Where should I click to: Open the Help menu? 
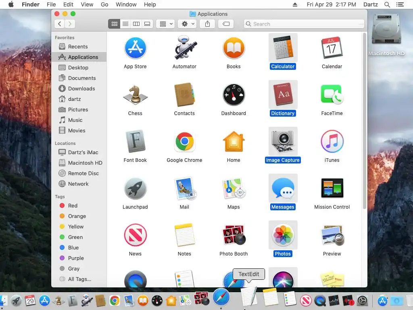pyautogui.click(x=150, y=4)
